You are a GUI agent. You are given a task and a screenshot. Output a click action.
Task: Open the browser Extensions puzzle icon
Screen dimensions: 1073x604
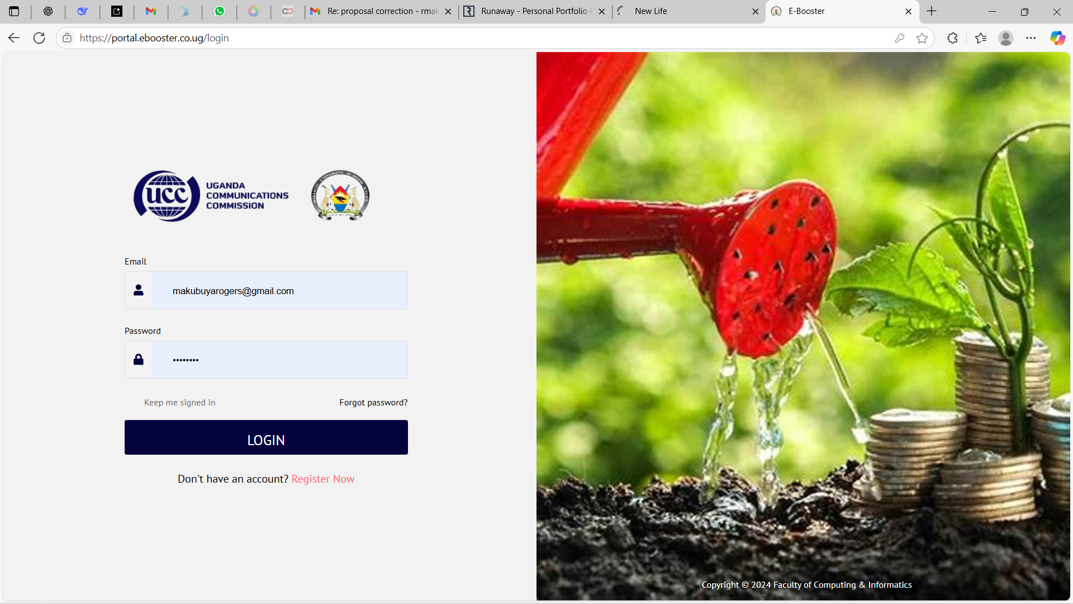(x=953, y=38)
